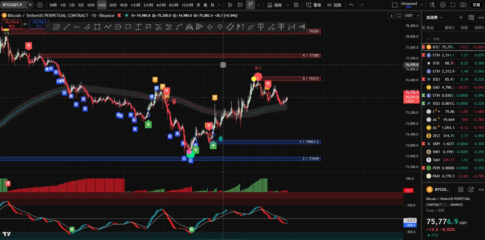485x240 pixels.
Task: Switch to the 4小时 interval
Action: click(161, 5)
